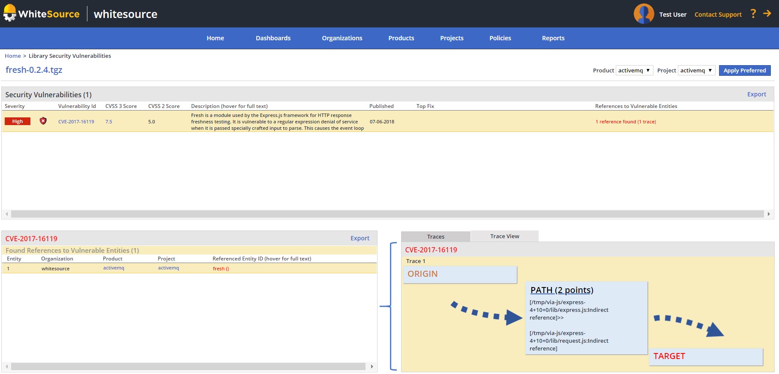Click the CVSS 3 Score column header
779x374 pixels.
click(x=121, y=106)
